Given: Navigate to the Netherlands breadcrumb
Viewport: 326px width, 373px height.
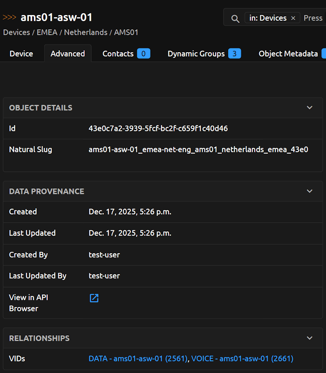Looking at the screenshot, I should (85, 33).
